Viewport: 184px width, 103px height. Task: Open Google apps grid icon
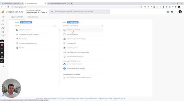[168, 12]
